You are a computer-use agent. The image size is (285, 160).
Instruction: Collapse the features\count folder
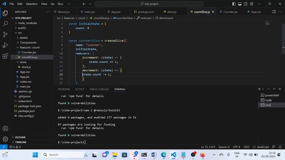(30, 48)
